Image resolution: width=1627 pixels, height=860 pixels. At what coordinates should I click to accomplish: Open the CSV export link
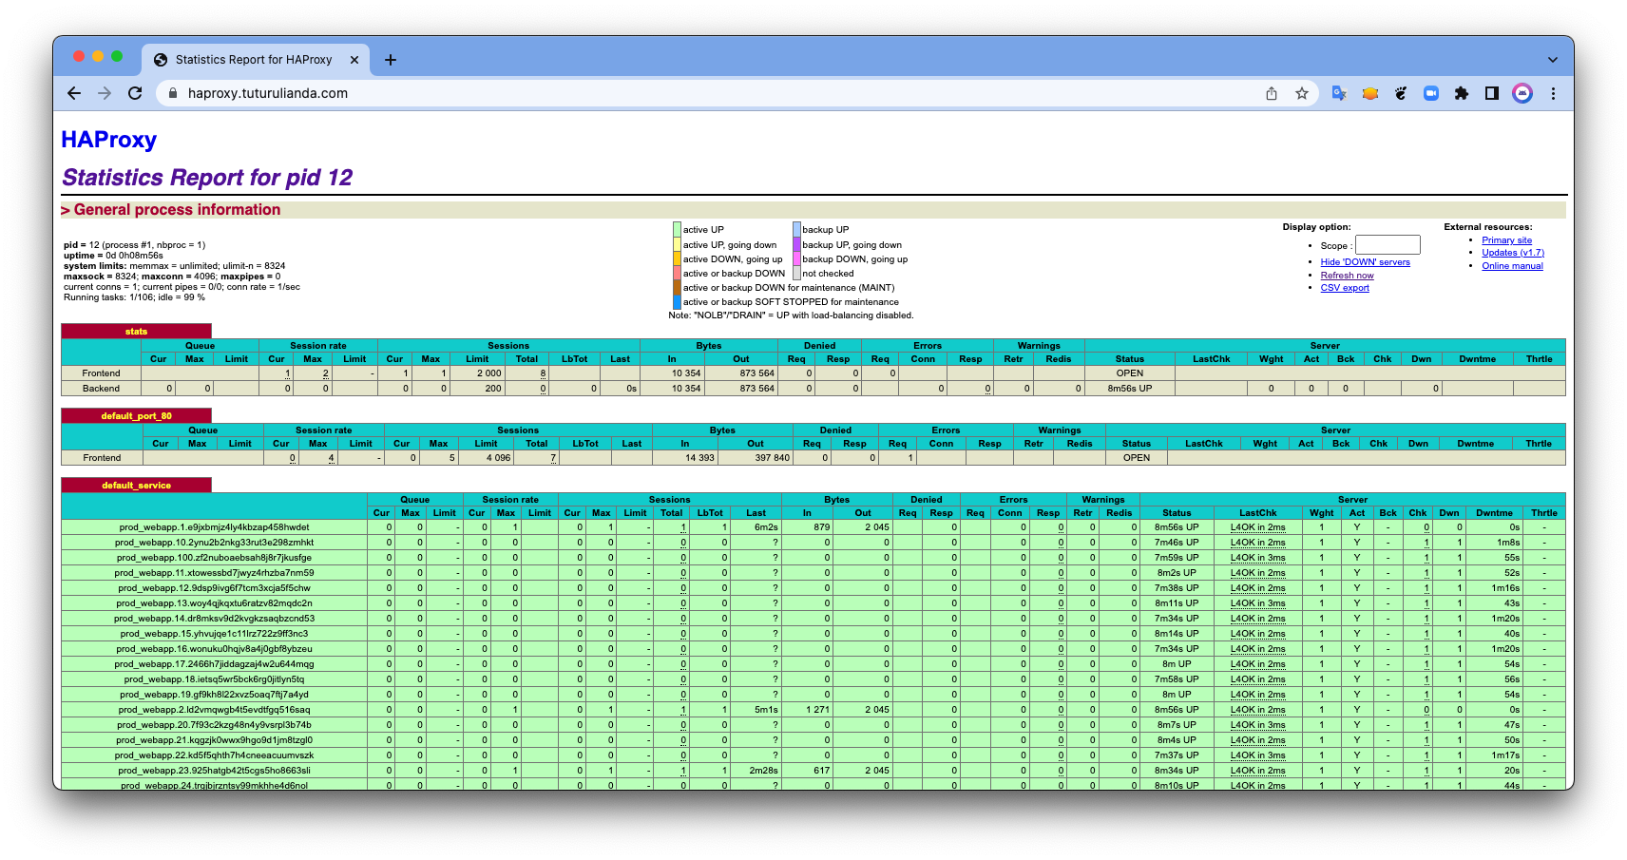coord(1345,288)
